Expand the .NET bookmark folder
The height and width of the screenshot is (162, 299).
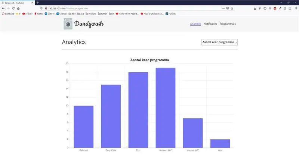72,14
